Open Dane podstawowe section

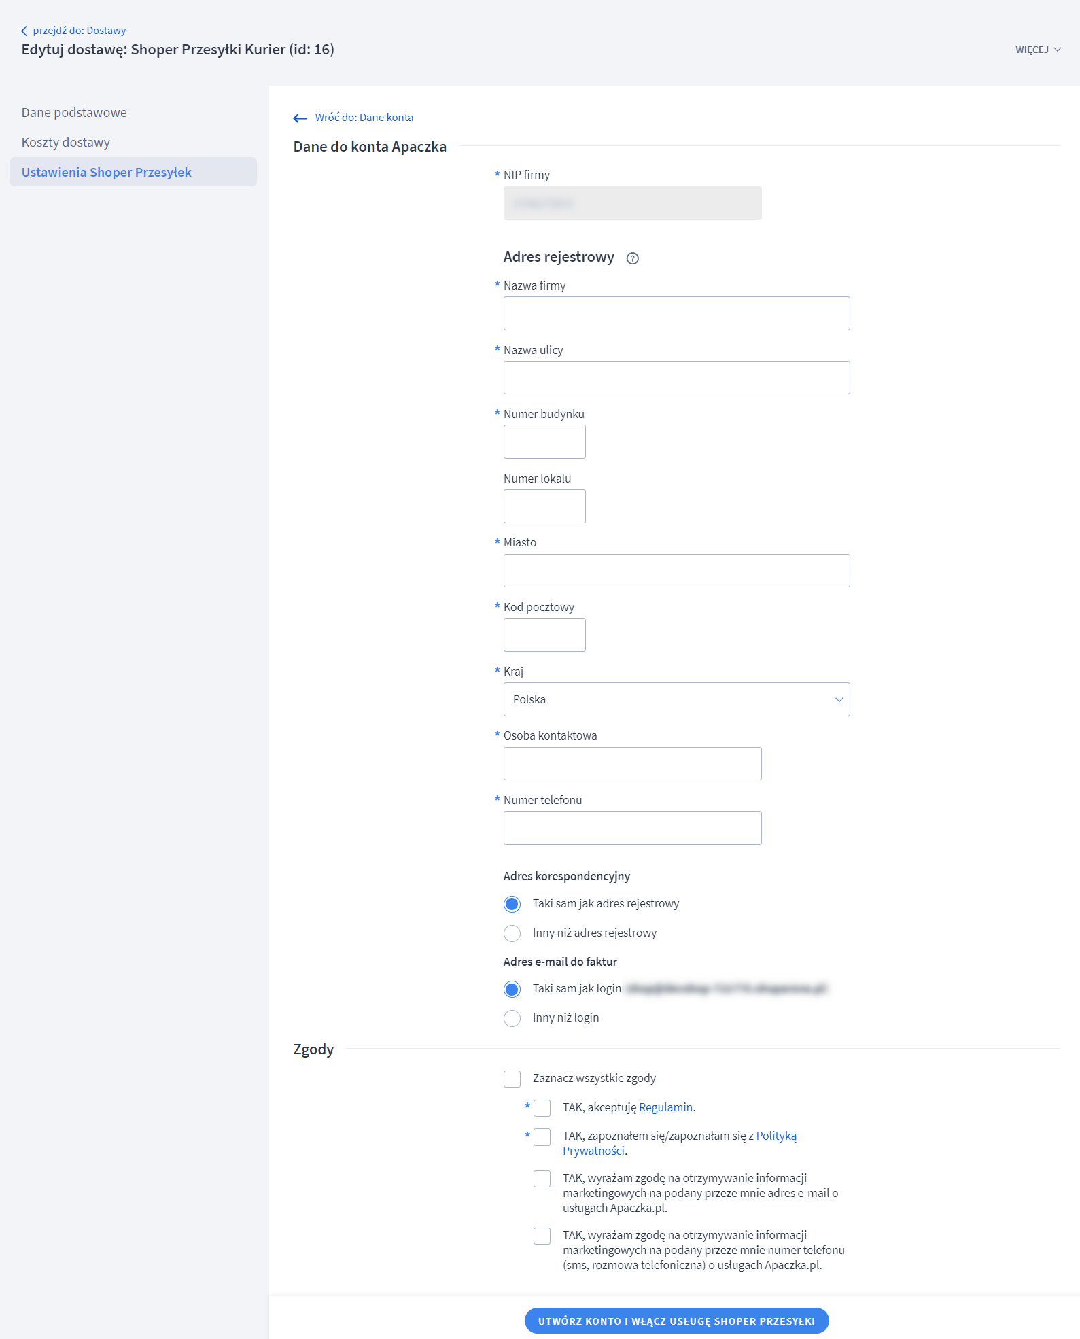coord(74,113)
